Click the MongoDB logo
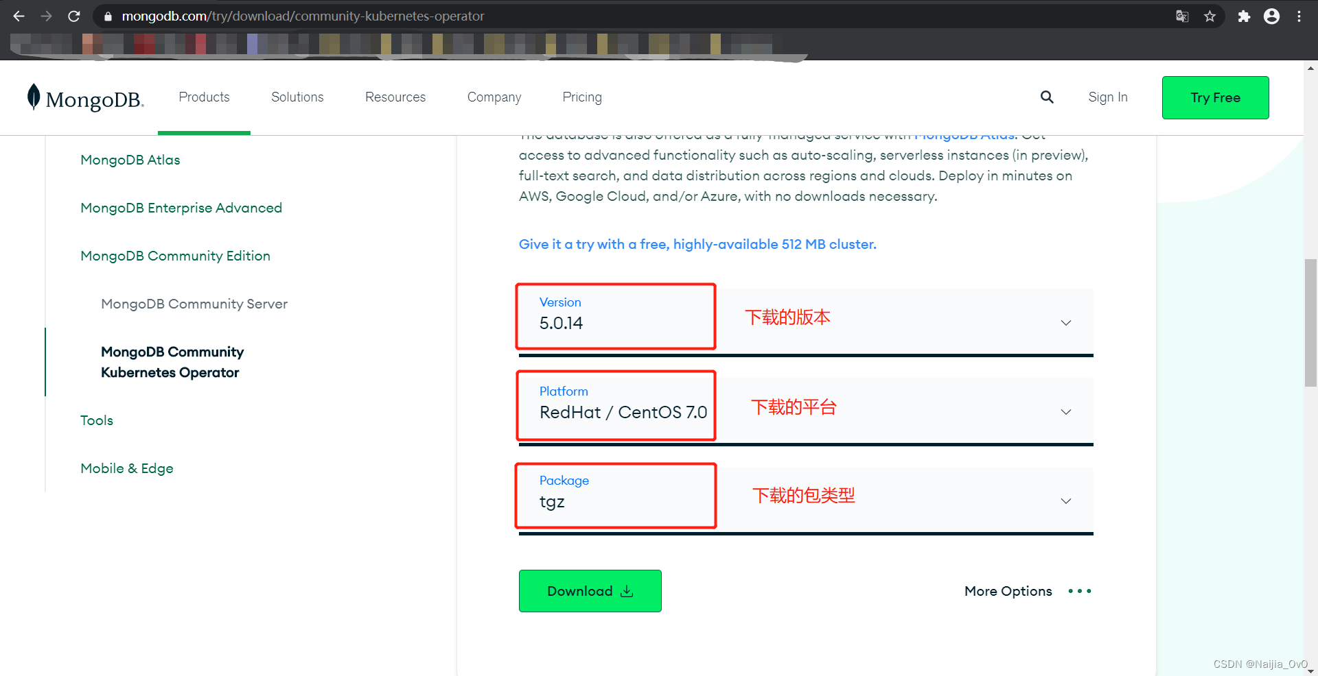 (x=85, y=98)
